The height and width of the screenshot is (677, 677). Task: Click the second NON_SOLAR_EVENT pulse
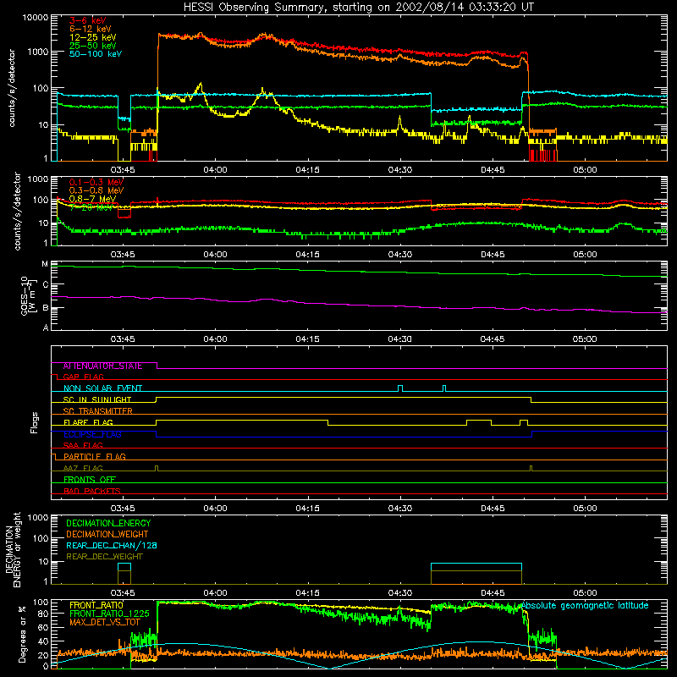click(x=444, y=388)
